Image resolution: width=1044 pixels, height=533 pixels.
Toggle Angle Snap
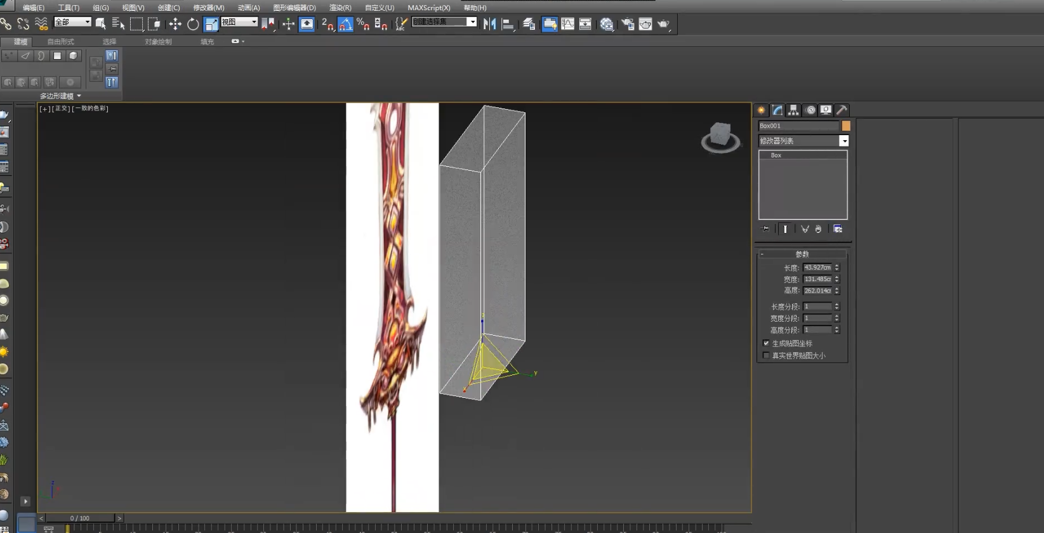[x=345, y=24]
